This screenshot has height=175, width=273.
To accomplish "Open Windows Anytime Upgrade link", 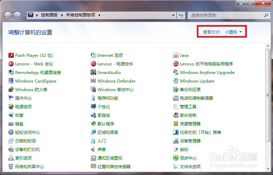I will [x=207, y=72].
